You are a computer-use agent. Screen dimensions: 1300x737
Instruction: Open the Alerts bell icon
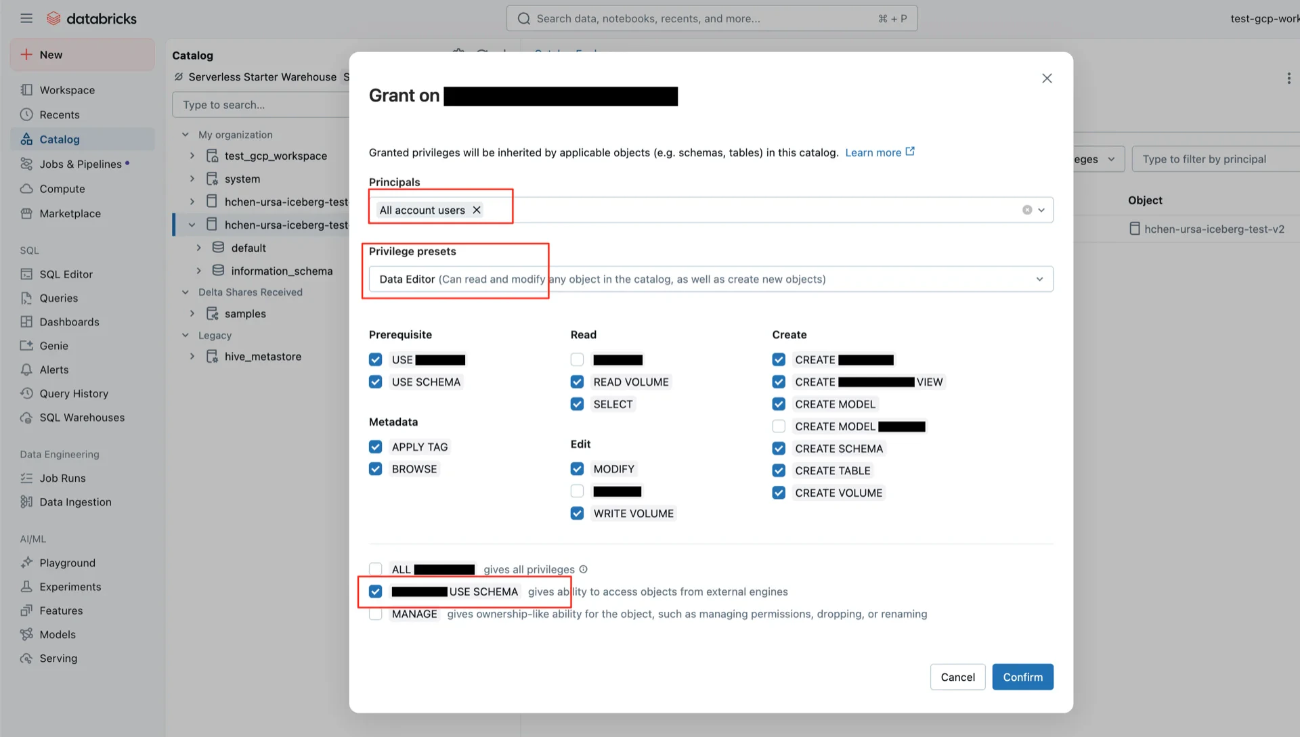click(26, 370)
